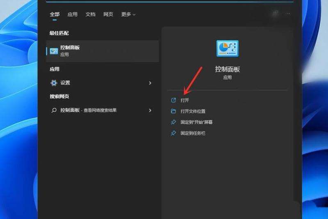
Task: Click the magnifier icon beside web search result
Action: tap(54, 110)
